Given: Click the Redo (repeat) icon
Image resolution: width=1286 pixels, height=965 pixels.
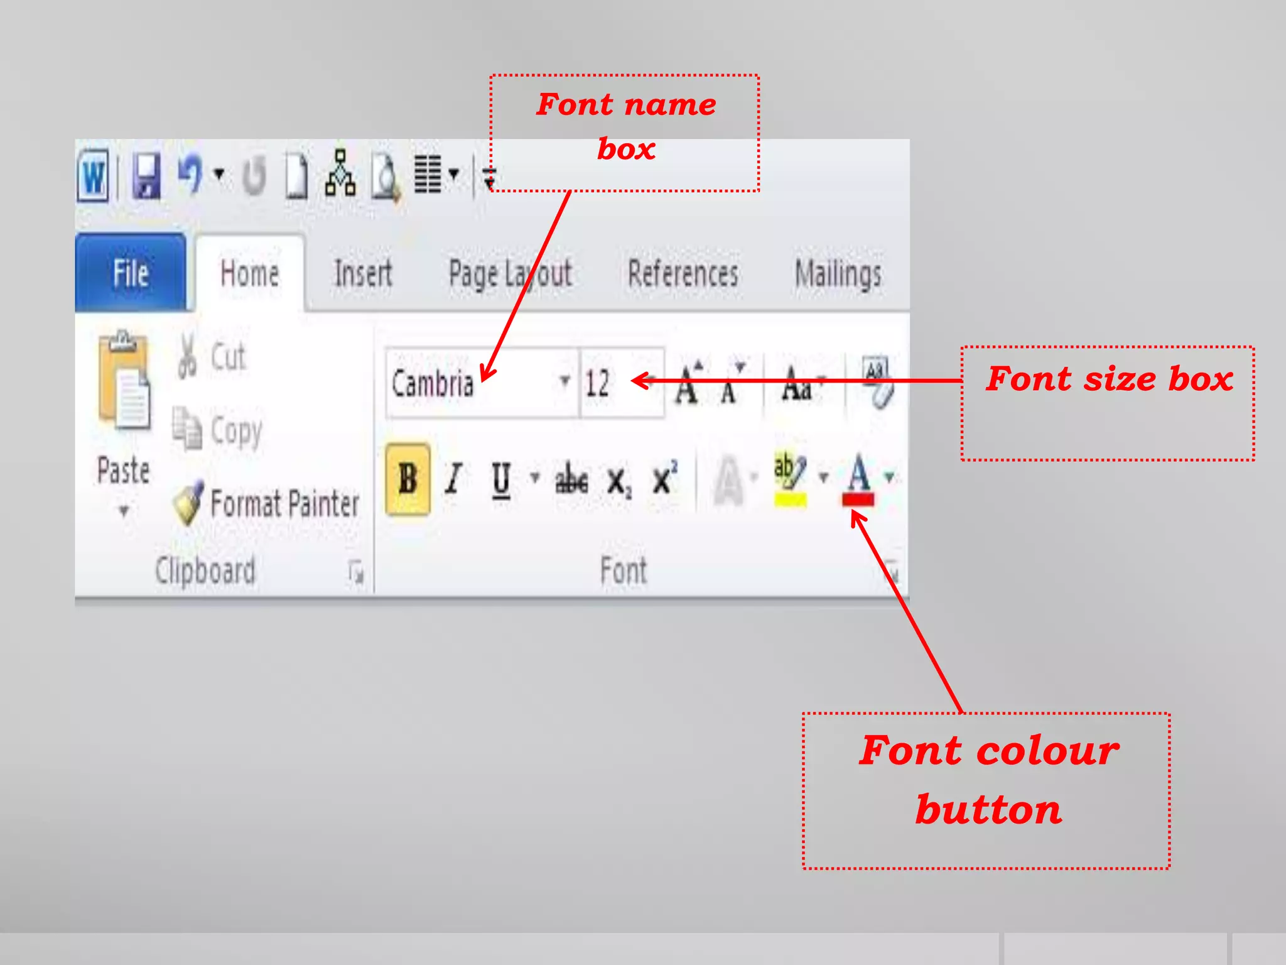Looking at the screenshot, I should click(x=254, y=176).
